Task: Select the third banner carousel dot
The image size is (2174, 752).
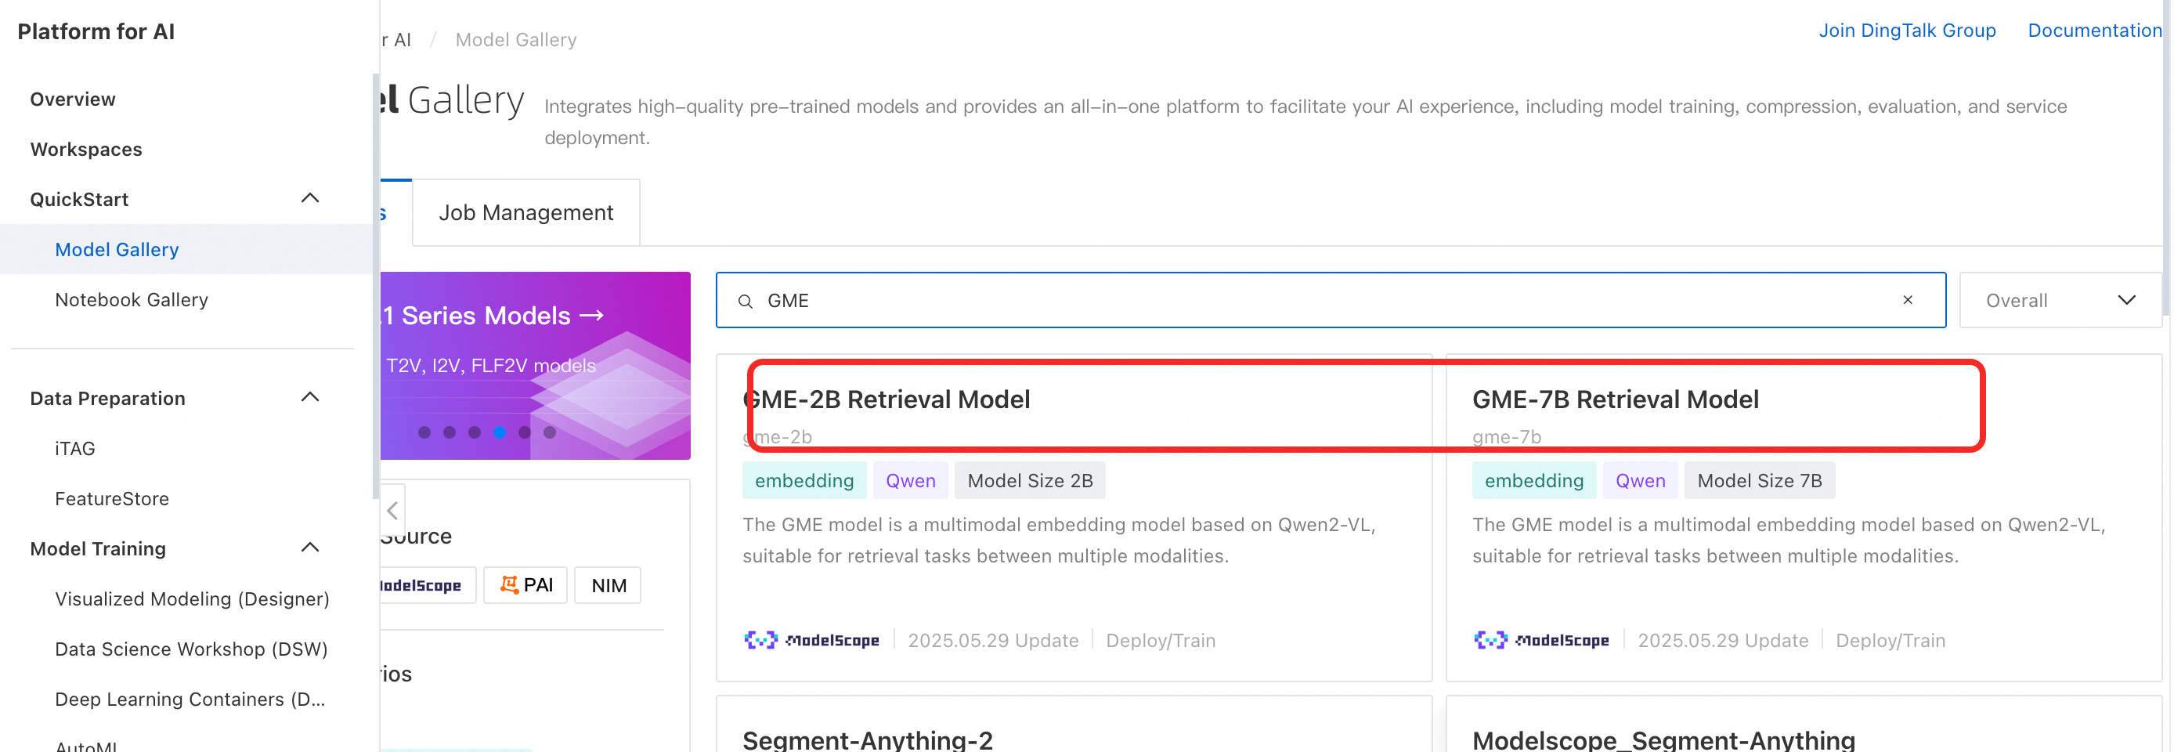Action: pos(475,433)
